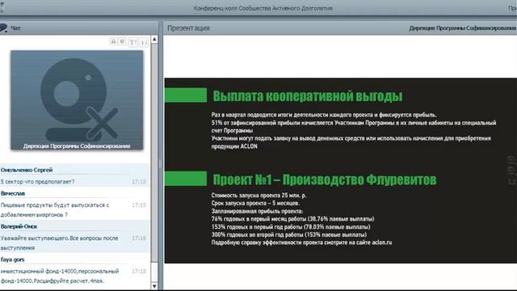Click the warning triangle icon in chat toolbar

113,41
